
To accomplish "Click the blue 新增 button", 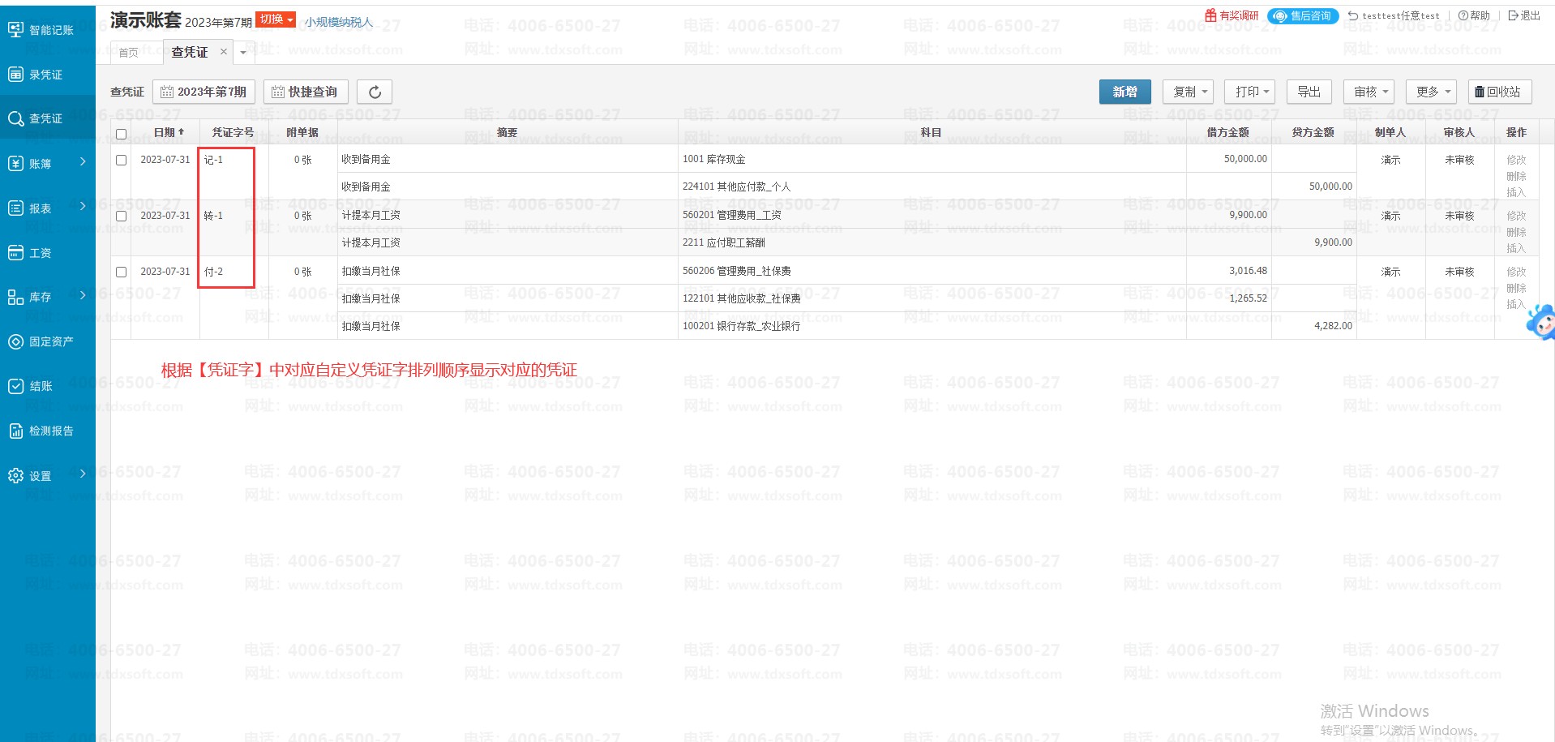I will pyautogui.click(x=1124, y=92).
